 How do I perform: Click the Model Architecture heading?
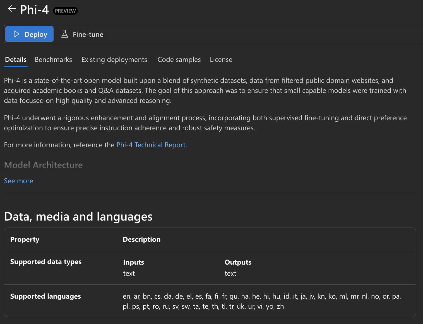[x=43, y=165]
